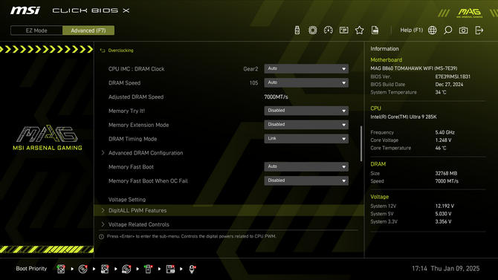Open DRAM Speed Auto dropdown

click(x=306, y=82)
